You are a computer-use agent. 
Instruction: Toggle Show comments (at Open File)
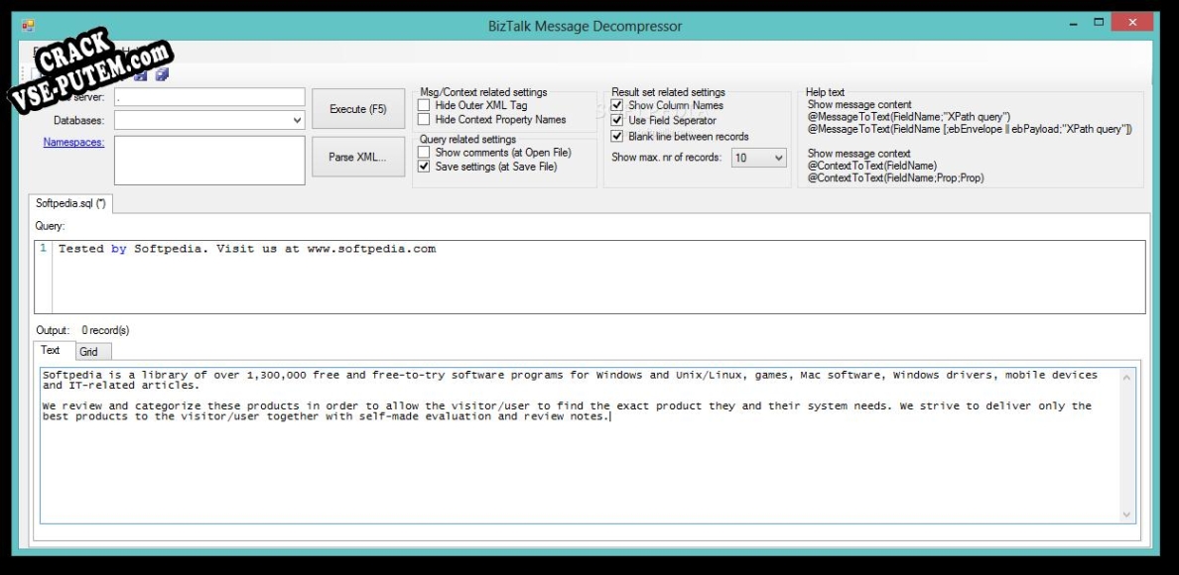(424, 153)
